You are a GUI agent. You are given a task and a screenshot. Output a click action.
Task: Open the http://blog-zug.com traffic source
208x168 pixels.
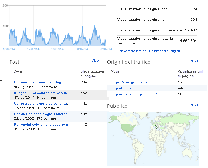click(x=127, y=88)
